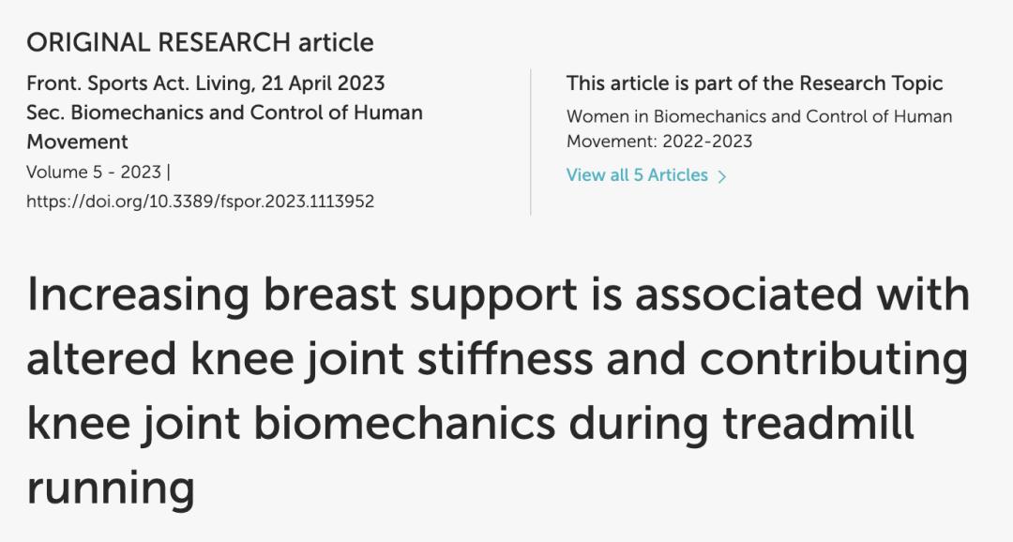The width and height of the screenshot is (1013, 542).
Task: Click the Front. Sports Act. Living journal name
Action: (x=137, y=83)
